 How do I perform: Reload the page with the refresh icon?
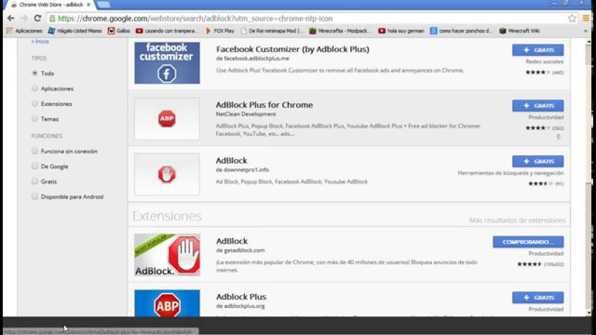[38, 19]
